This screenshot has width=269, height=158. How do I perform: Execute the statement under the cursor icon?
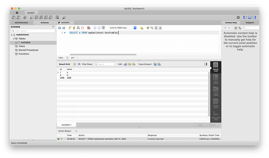74,28
